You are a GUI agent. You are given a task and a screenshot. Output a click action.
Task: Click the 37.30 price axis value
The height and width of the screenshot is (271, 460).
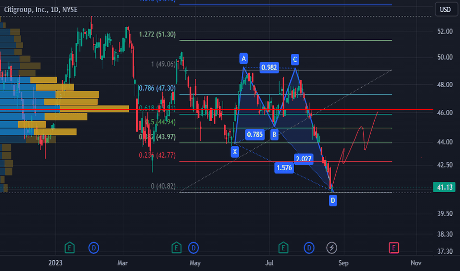445,251
